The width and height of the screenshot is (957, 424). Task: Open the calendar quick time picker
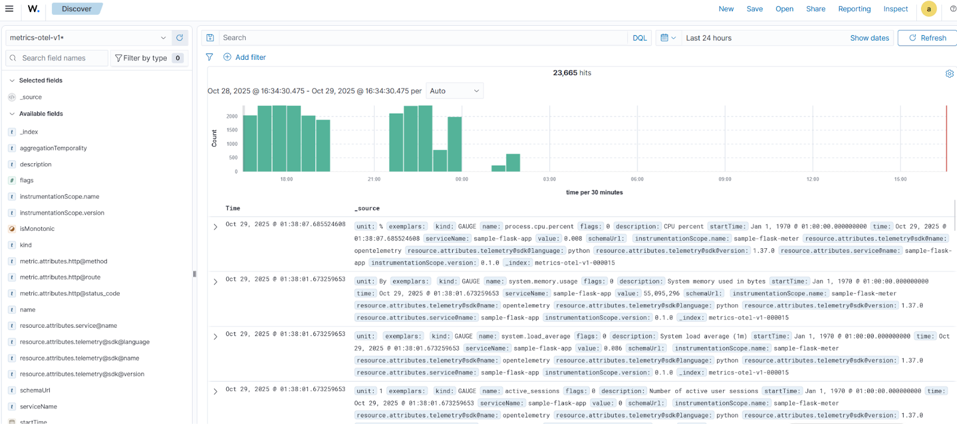[x=668, y=38]
